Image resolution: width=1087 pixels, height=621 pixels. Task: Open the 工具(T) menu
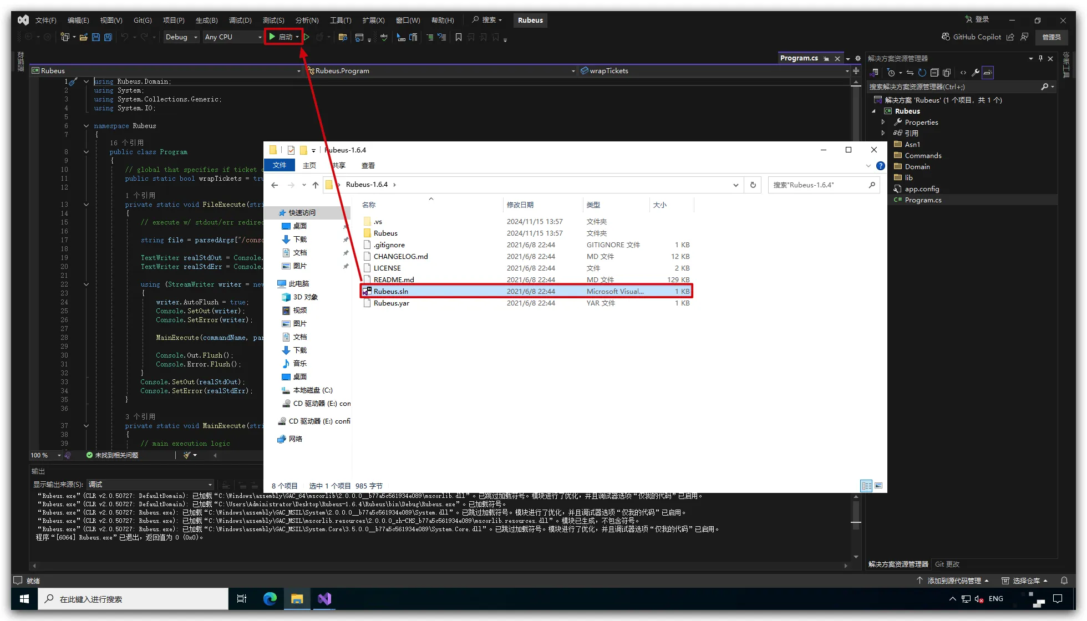341,20
